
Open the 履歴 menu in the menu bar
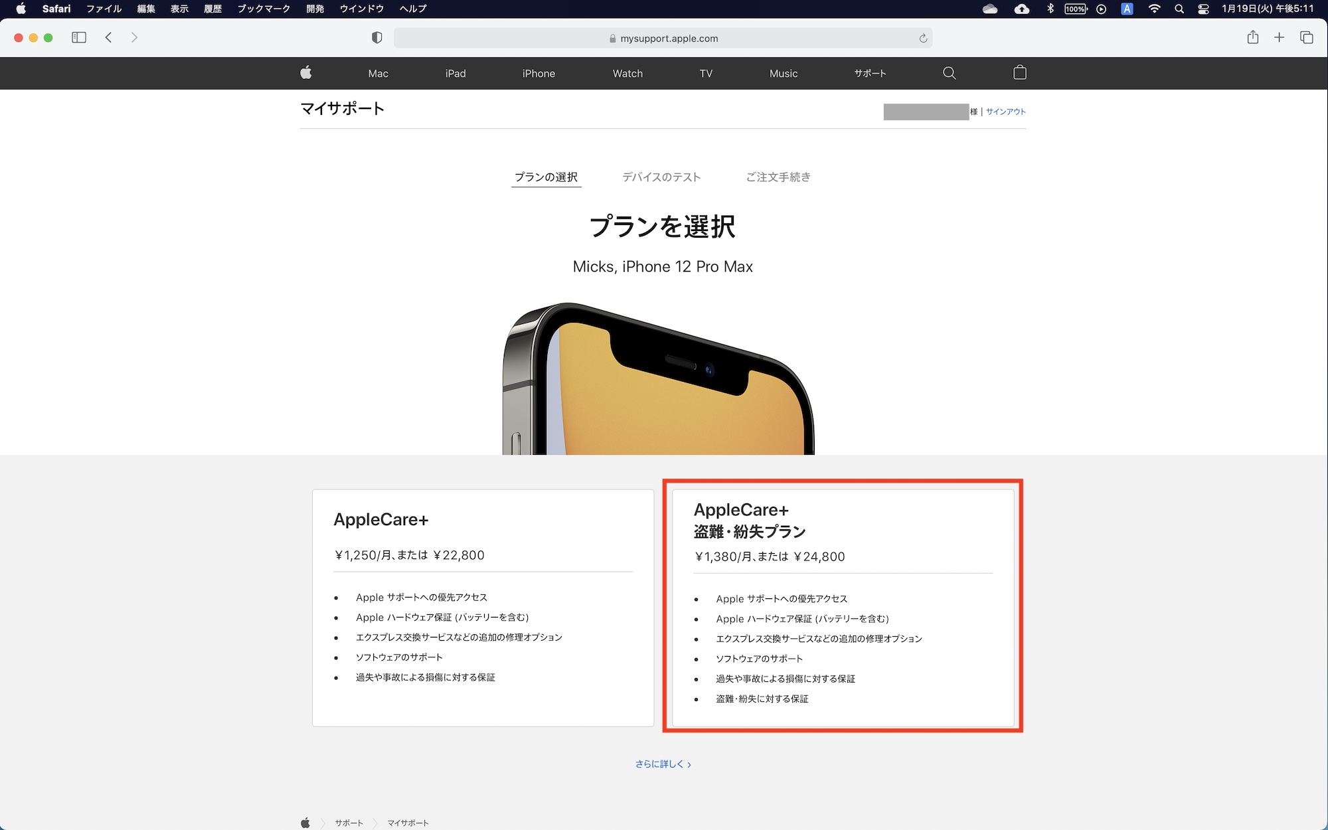click(212, 9)
